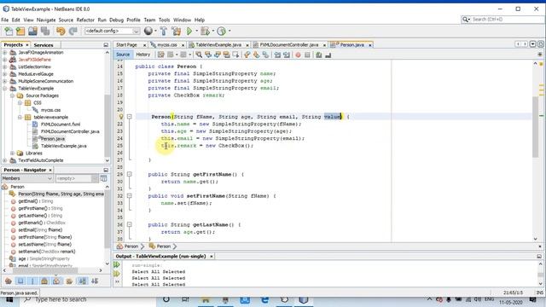Click the Undo toolbar icon

pyautogui.click(x=61, y=31)
